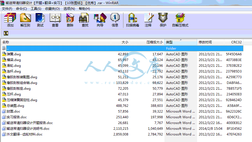The width and height of the screenshot is (252, 142).
Task: Go up one folder level arrow
Action: 6,33
